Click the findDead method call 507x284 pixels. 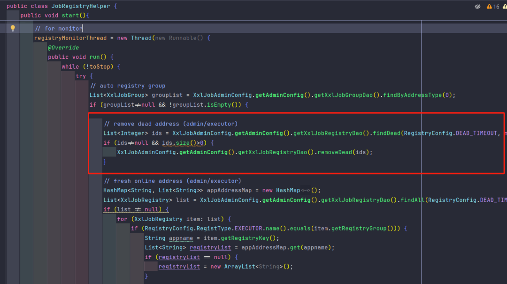click(387, 133)
